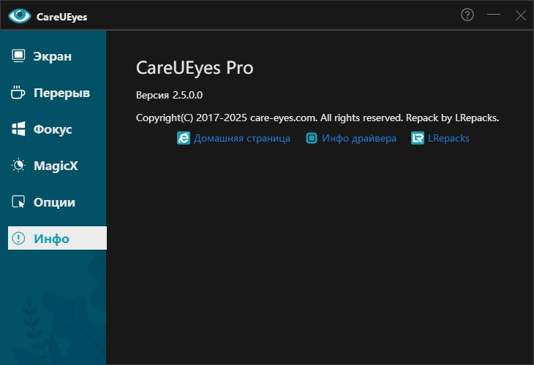Click the sun icon beside MagicX

19,166
